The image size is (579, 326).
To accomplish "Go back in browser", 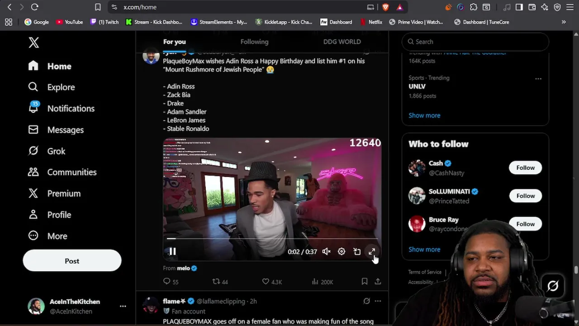I will pos(9,7).
